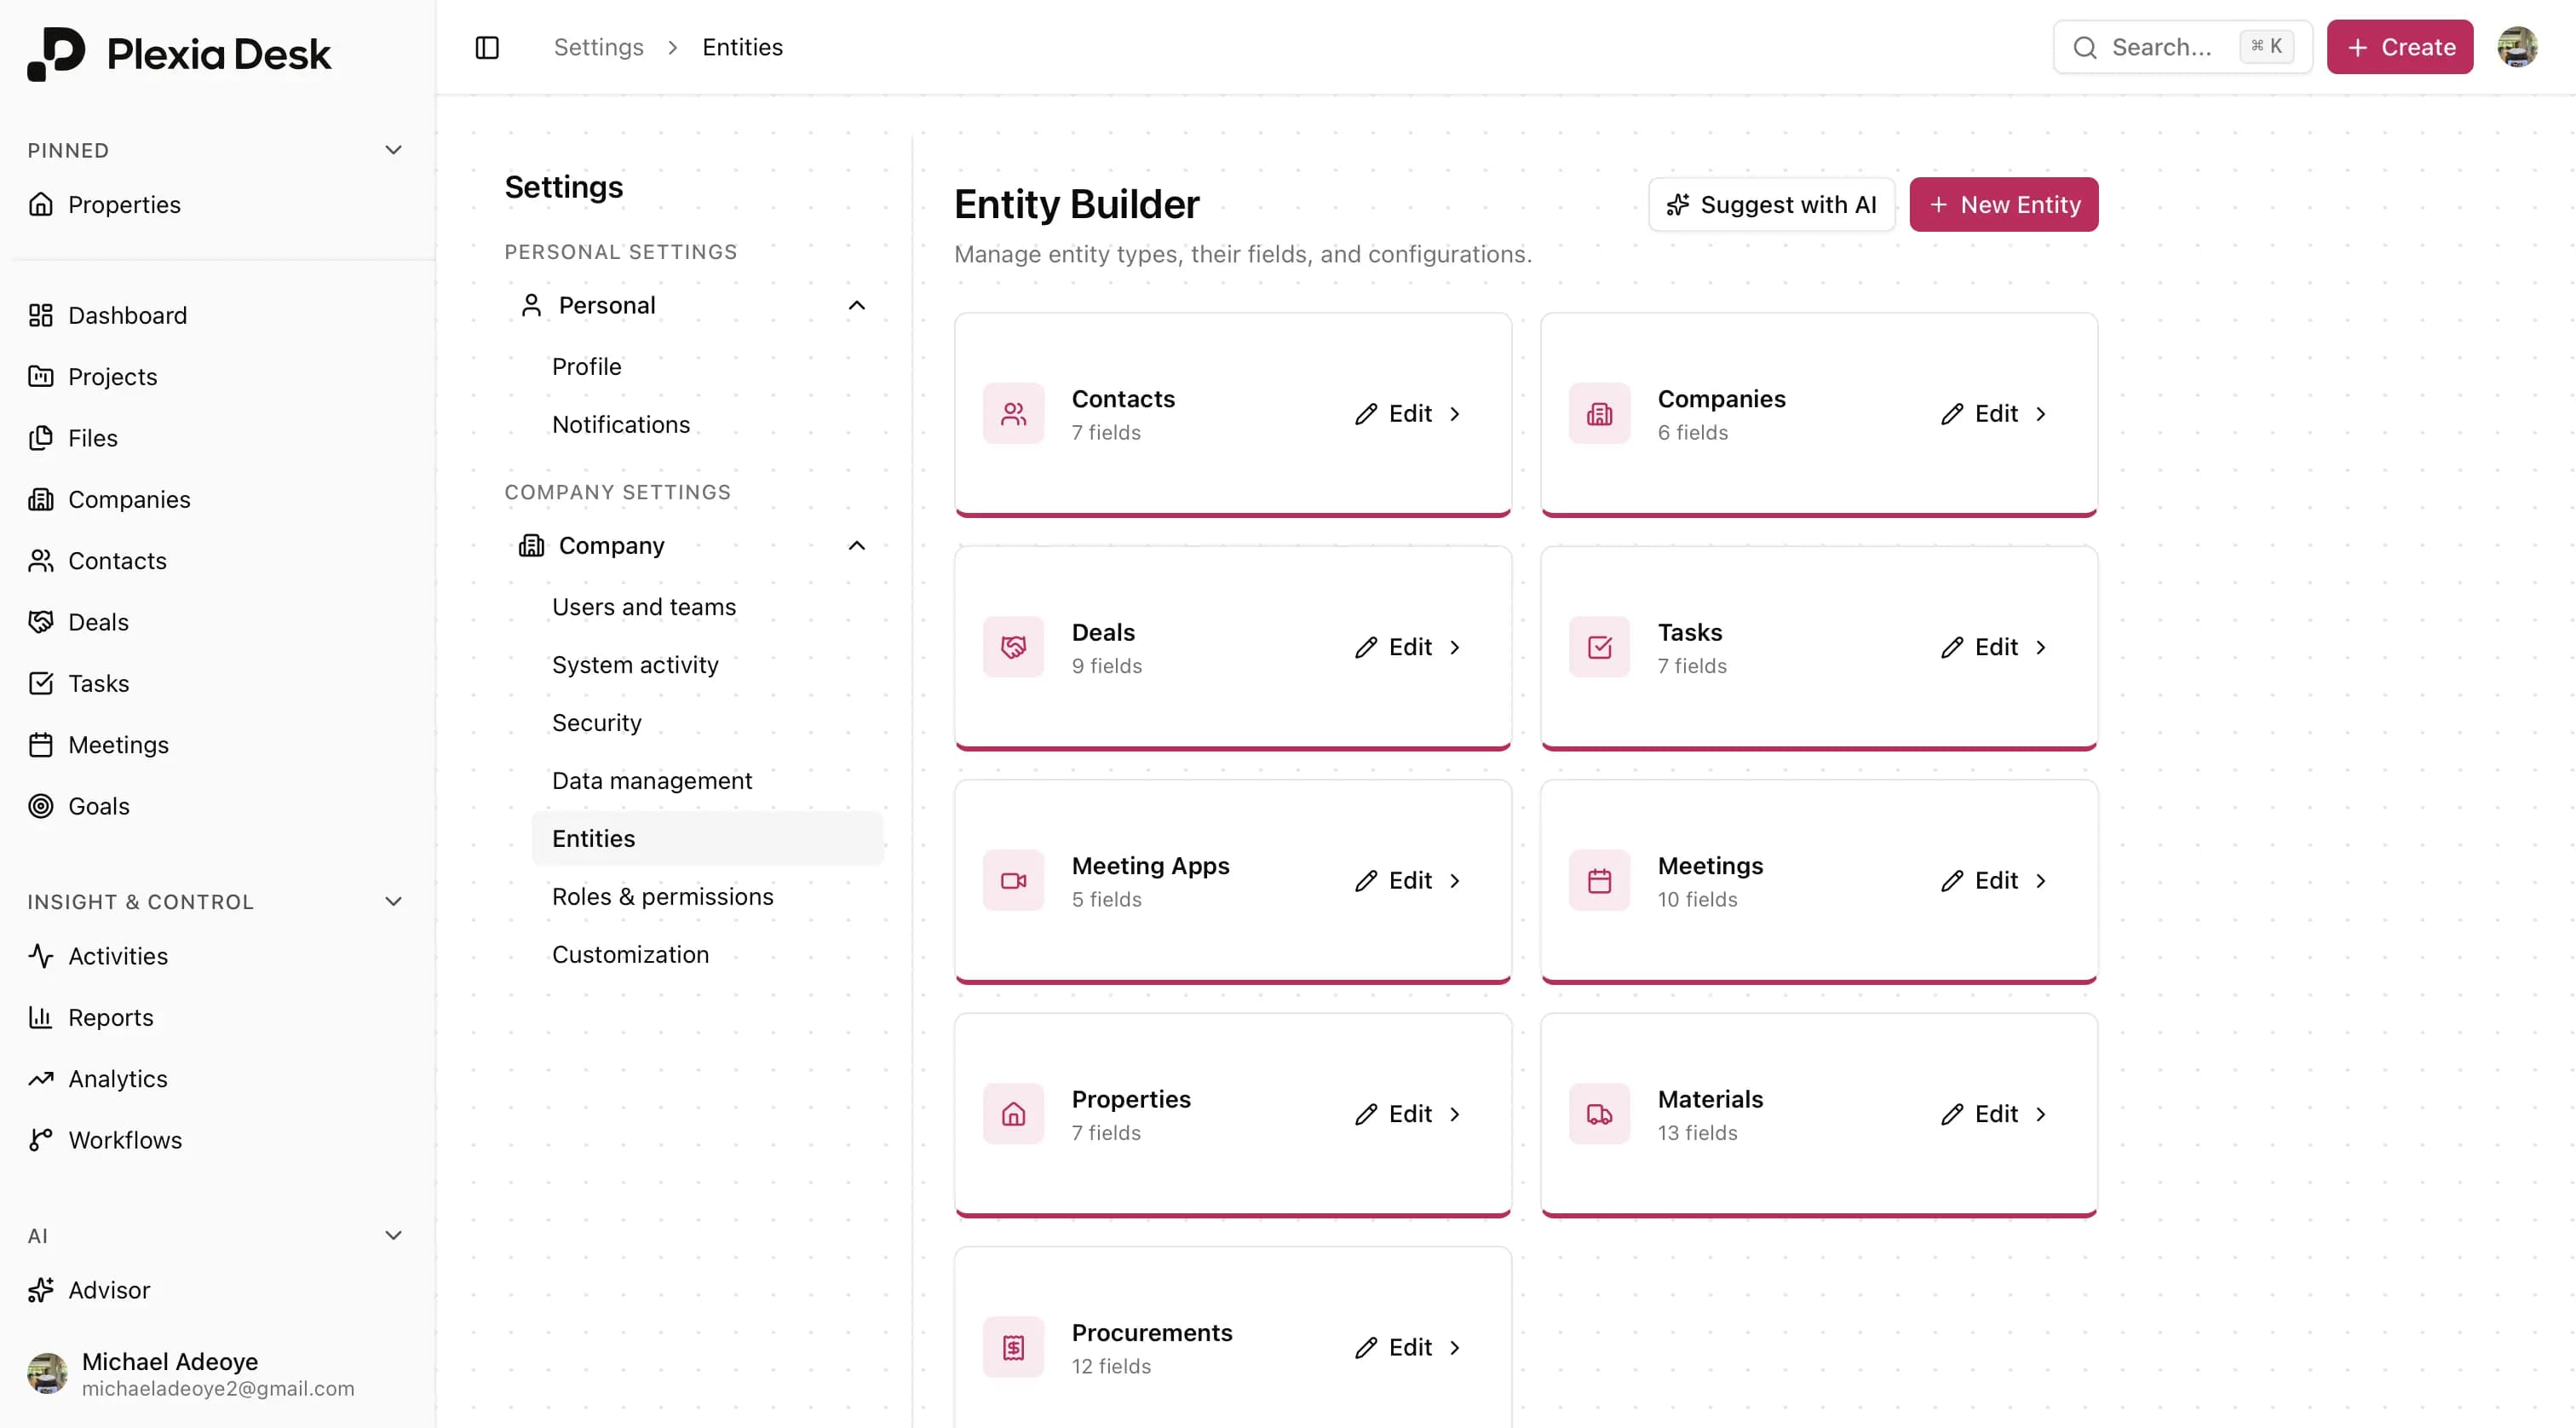This screenshot has height=1428, width=2576.
Task: Open the Contacts entity people icon
Action: [1013, 413]
